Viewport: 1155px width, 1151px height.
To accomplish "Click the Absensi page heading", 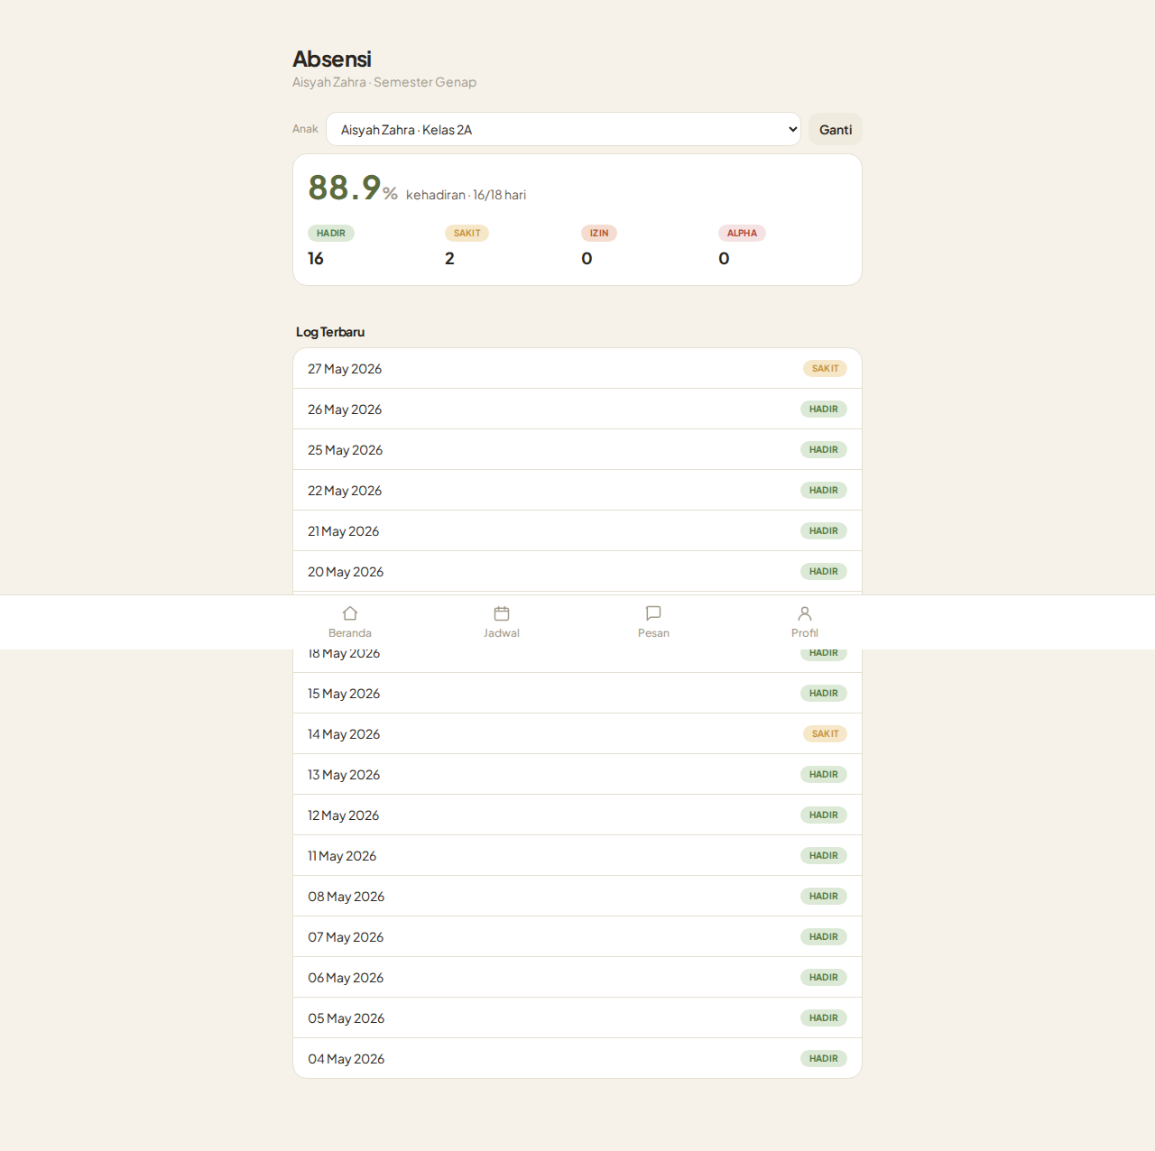I will (332, 59).
